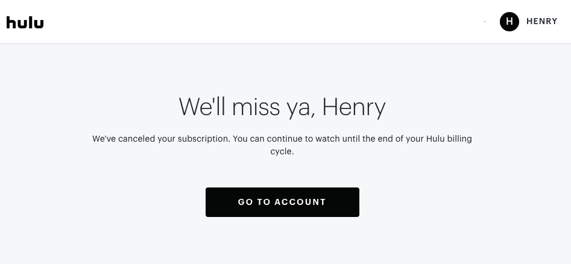Viewport: 571px width, 264px height.
Task: Go to your account page
Action: pos(282,202)
